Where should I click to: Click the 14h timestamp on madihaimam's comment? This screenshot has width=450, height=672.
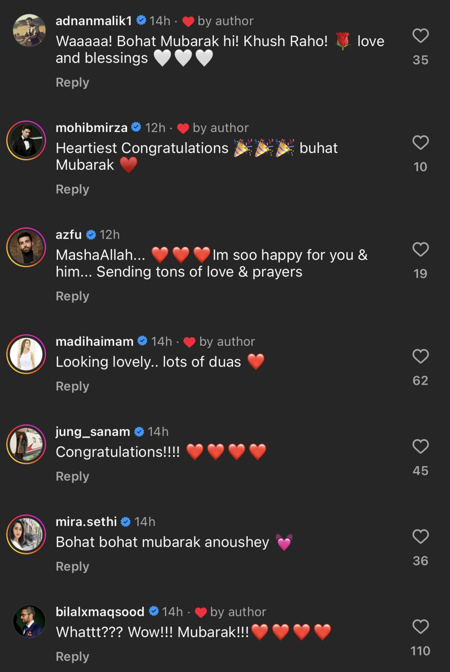click(162, 341)
